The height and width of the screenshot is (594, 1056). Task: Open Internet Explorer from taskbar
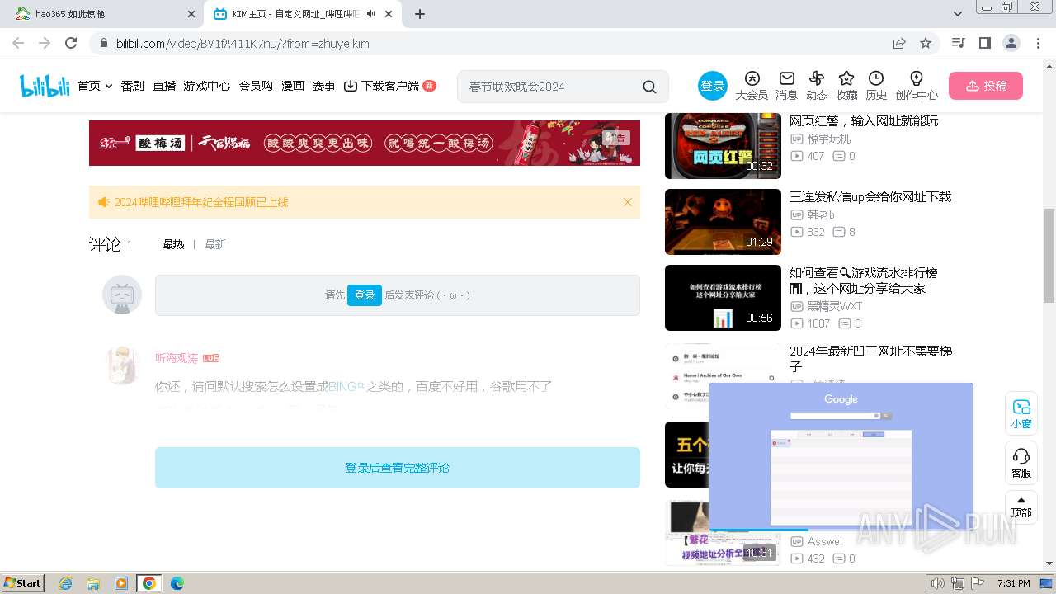pos(65,582)
